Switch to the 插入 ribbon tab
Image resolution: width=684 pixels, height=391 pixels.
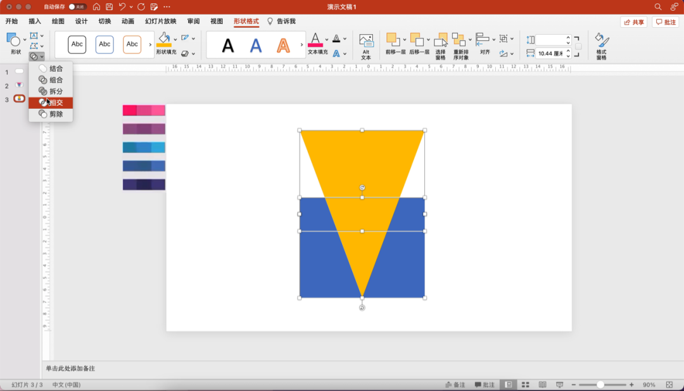(35, 22)
